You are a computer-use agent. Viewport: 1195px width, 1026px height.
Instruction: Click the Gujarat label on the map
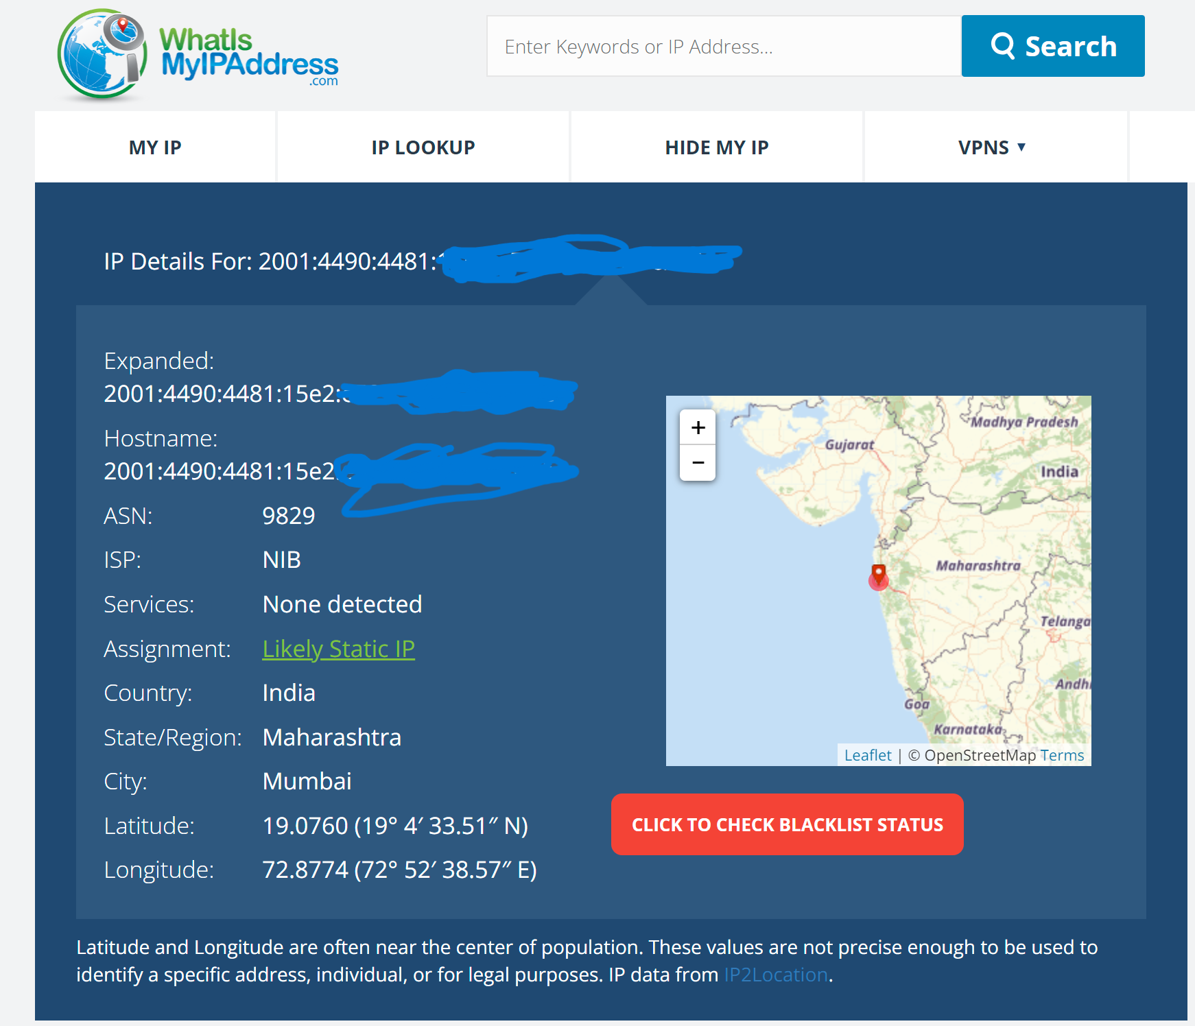[x=849, y=444]
